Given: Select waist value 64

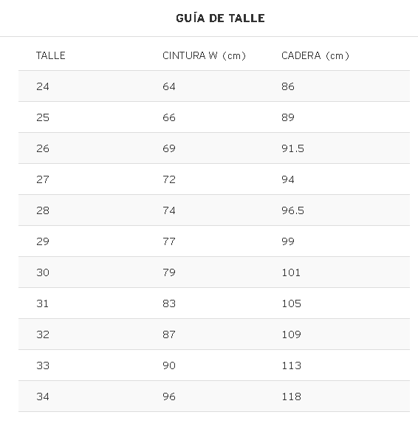Looking at the screenshot, I should click(169, 86).
